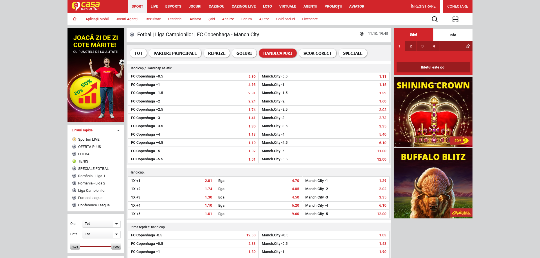Bet on 1X +1 at 2.81
The image size is (540, 258).
[x=172, y=181]
